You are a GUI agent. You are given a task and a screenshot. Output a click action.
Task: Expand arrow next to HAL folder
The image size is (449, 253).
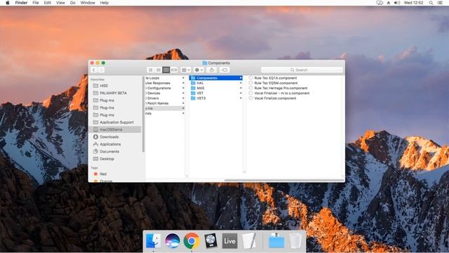[x=241, y=83]
